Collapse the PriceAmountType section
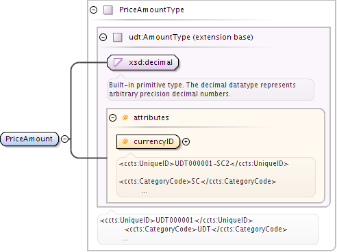Image resolution: width=337 pixels, height=252 pixels. click(x=93, y=10)
